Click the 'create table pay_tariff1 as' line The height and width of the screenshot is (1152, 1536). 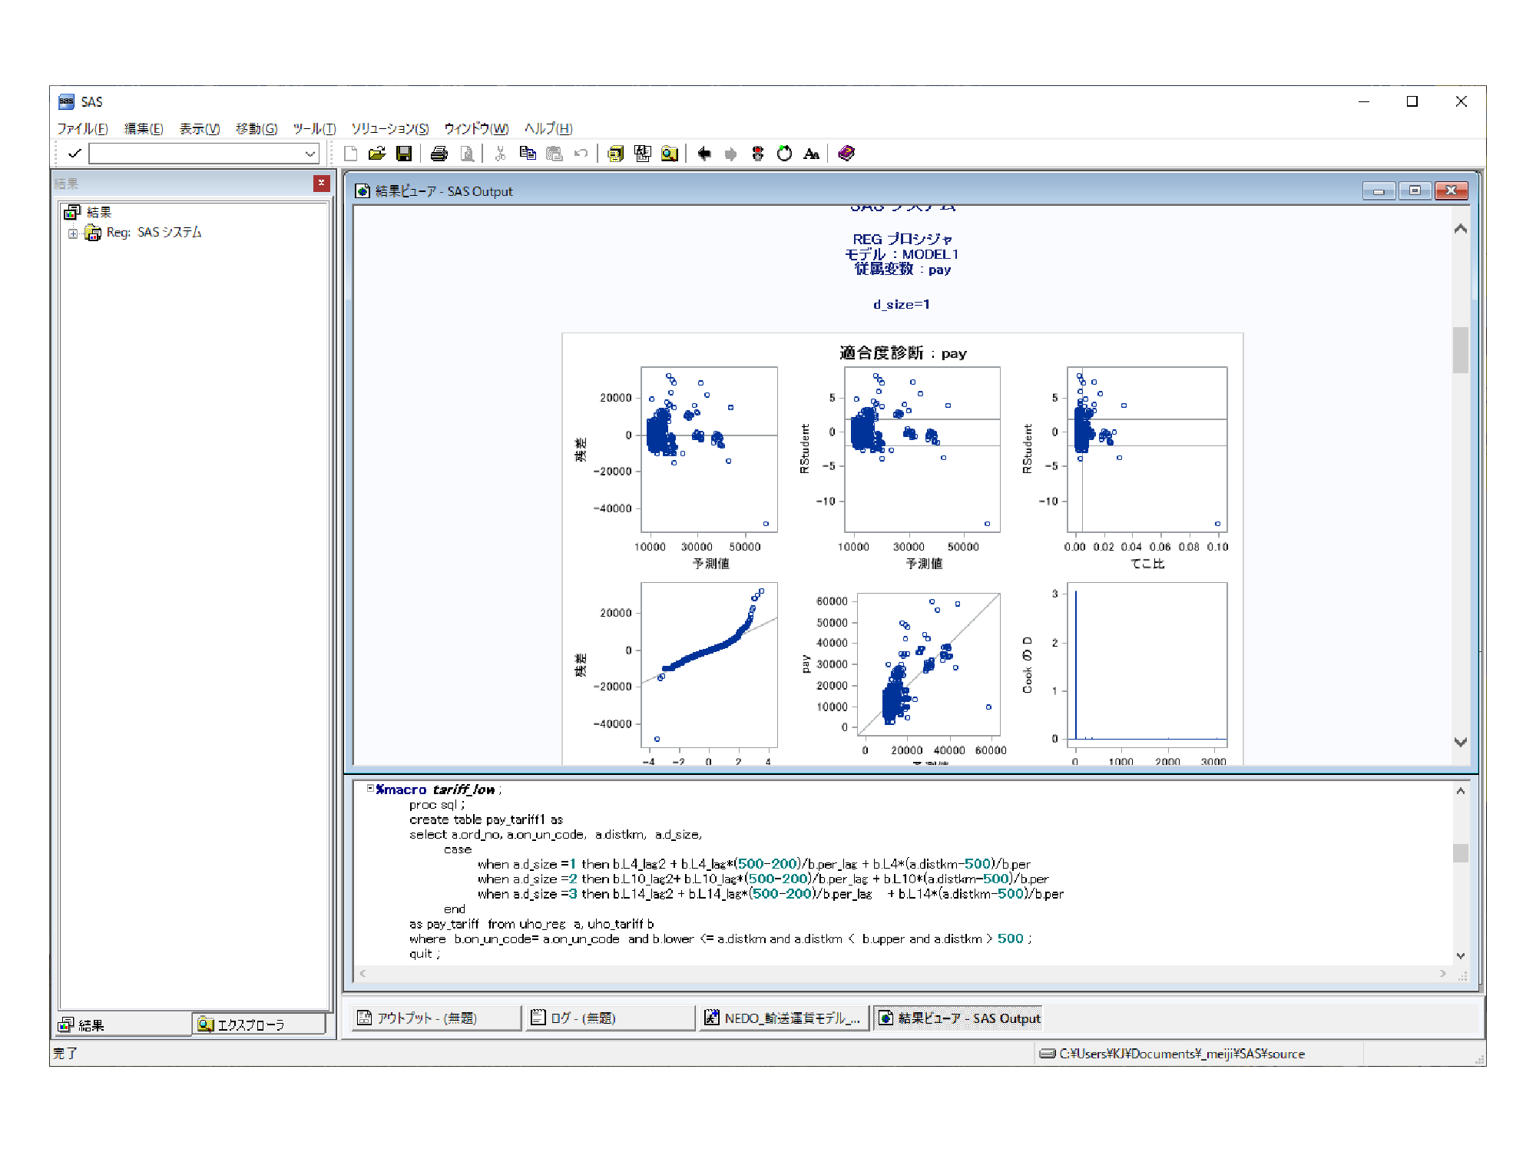486,819
